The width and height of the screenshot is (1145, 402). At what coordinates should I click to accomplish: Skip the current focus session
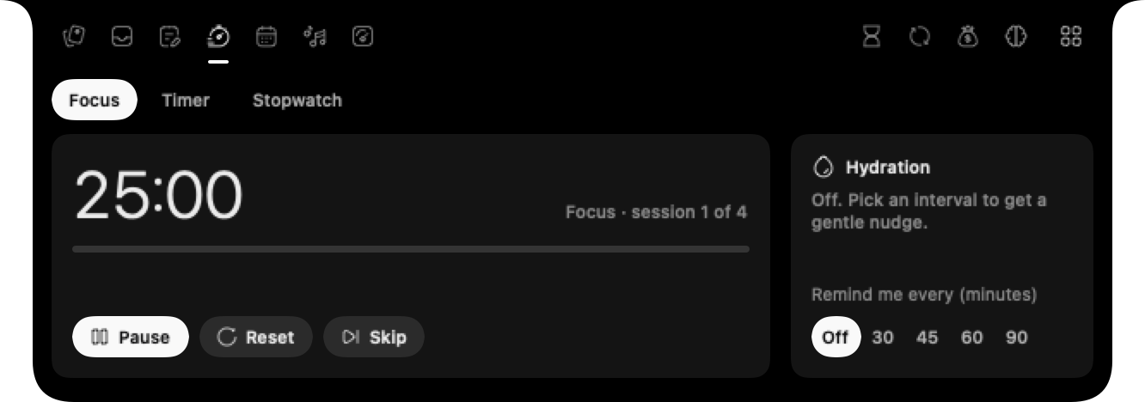pyautogui.click(x=374, y=338)
